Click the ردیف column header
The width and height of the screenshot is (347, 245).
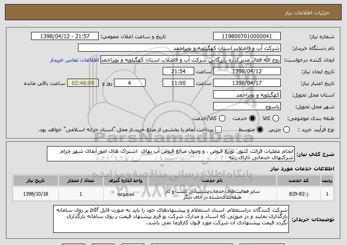pos(327,181)
